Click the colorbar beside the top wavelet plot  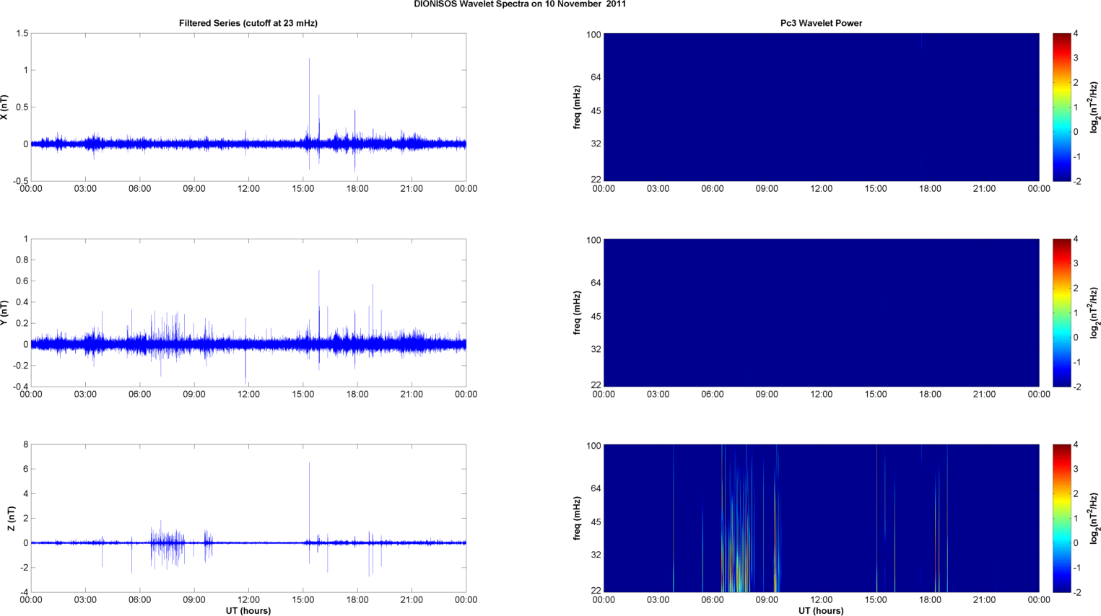[1061, 107]
